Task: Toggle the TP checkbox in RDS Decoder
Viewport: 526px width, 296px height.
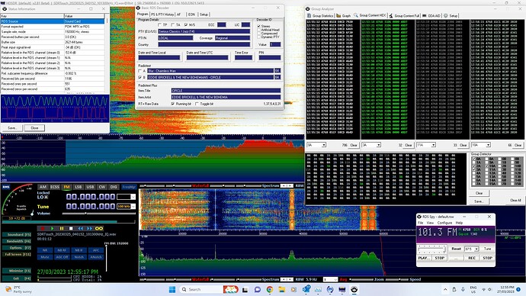Action: 159,25
